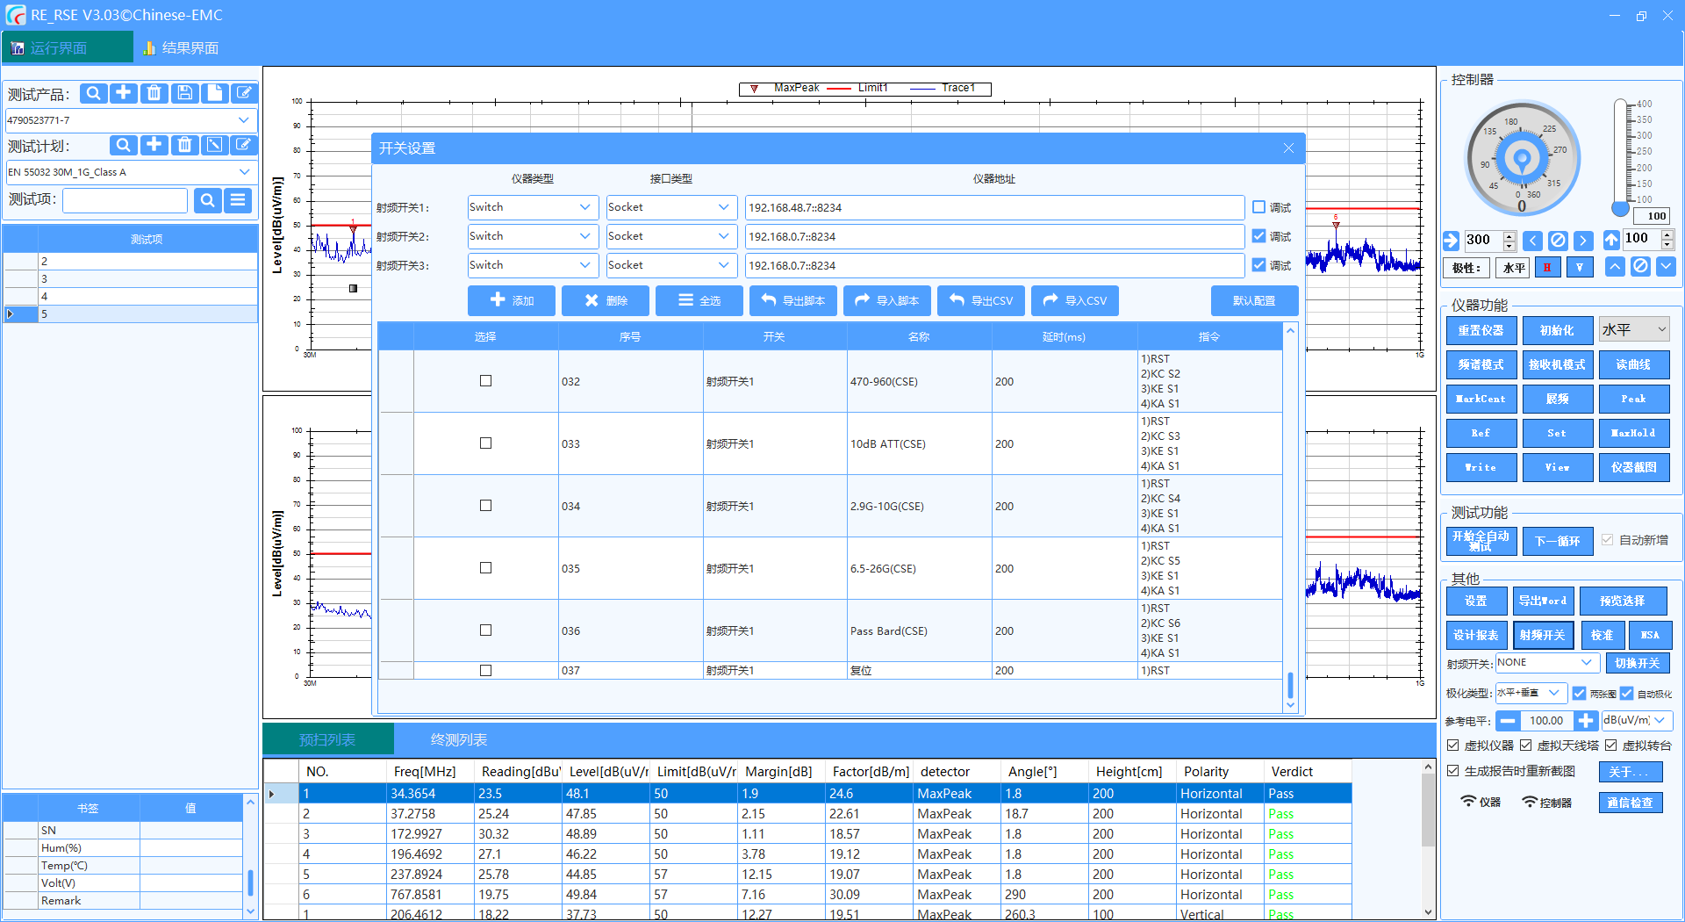Click the 开始全自动测试 button
1685x922 pixels.
(1481, 541)
